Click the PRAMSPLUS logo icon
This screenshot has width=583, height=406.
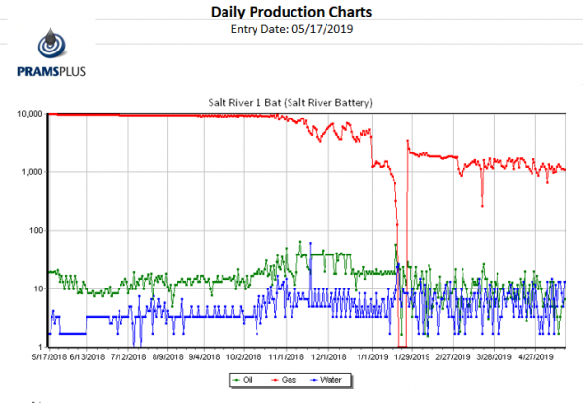51,44
